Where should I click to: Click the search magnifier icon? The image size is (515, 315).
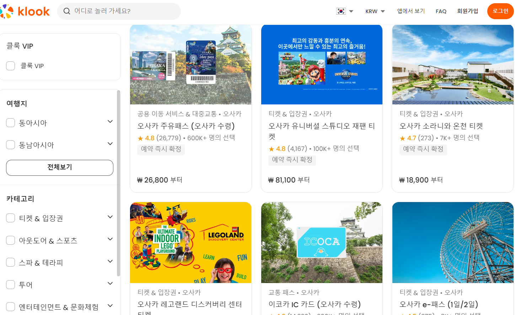tap(67, 11)
